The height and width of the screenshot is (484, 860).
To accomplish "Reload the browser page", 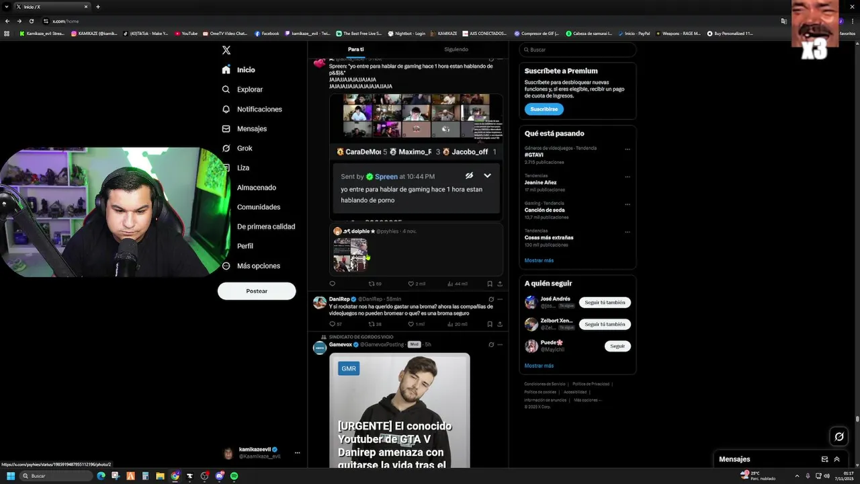I will [31, 21].
